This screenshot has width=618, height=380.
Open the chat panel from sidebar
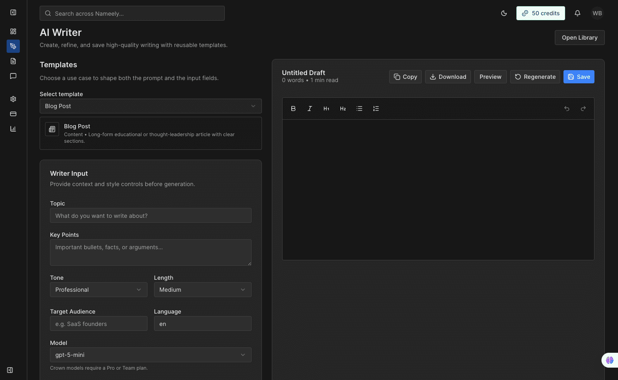pyautogui.click(x=13, y=76)
